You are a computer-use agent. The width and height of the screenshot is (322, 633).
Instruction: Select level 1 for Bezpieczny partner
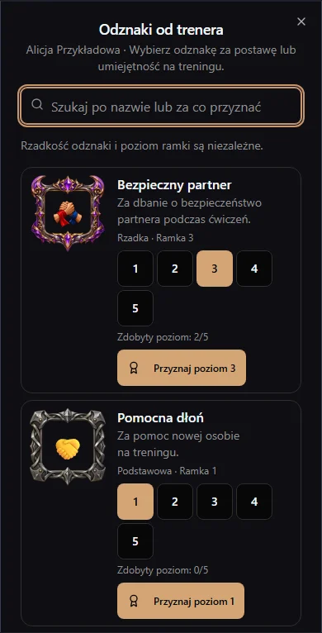135,269
